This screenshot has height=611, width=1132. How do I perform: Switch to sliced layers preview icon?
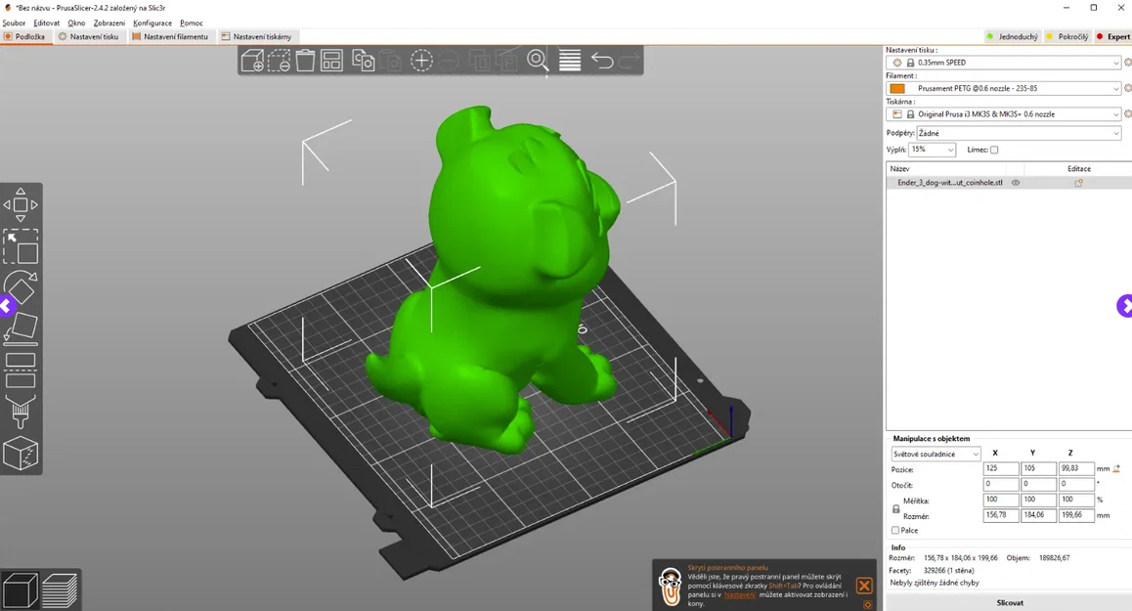click(60, 590)
